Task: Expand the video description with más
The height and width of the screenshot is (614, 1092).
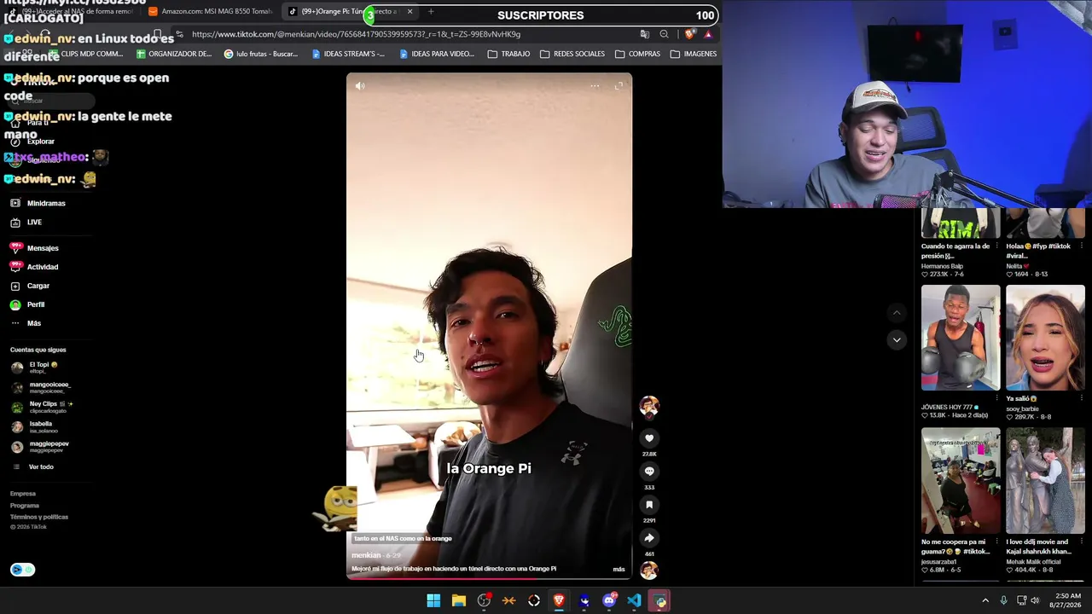Action: [x=619, y=569]
